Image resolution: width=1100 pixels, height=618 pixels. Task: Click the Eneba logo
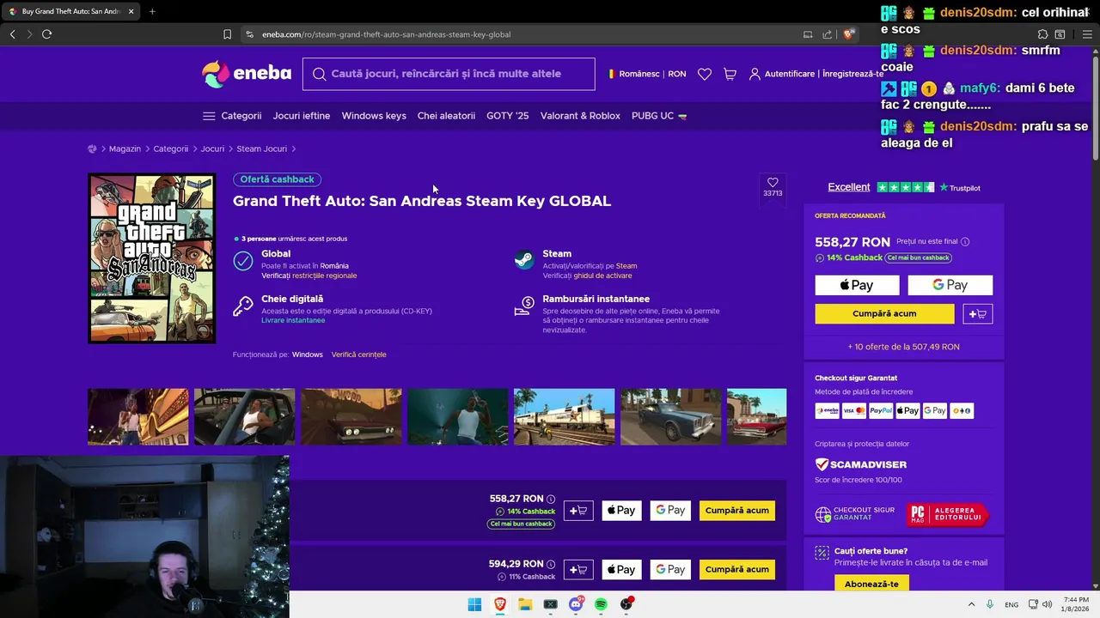point(247,74)
